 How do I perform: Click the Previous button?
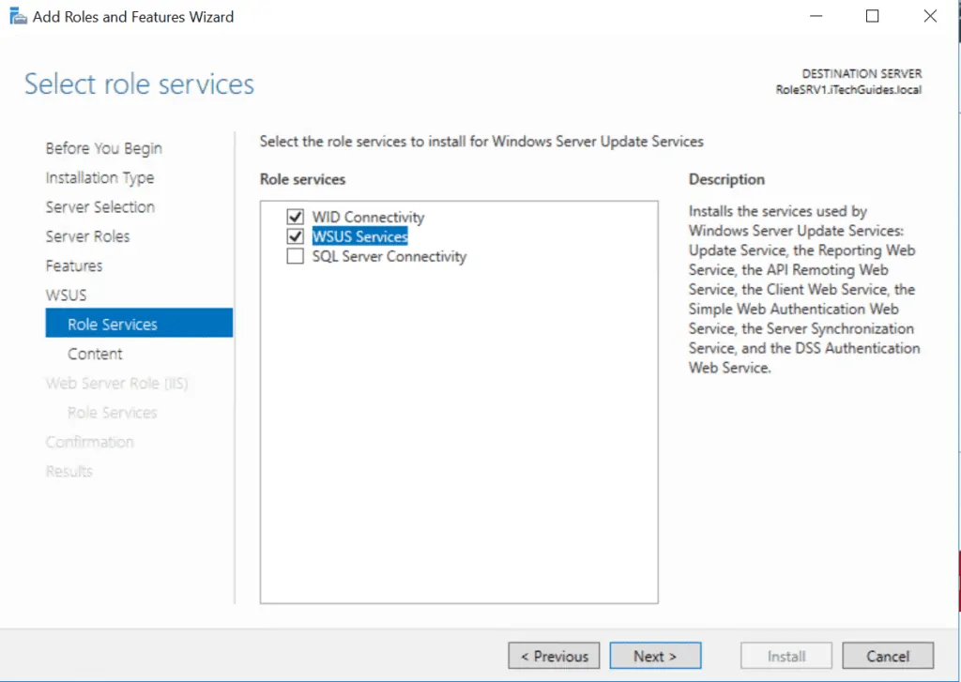pyautogui.click(x=553, y=655)
